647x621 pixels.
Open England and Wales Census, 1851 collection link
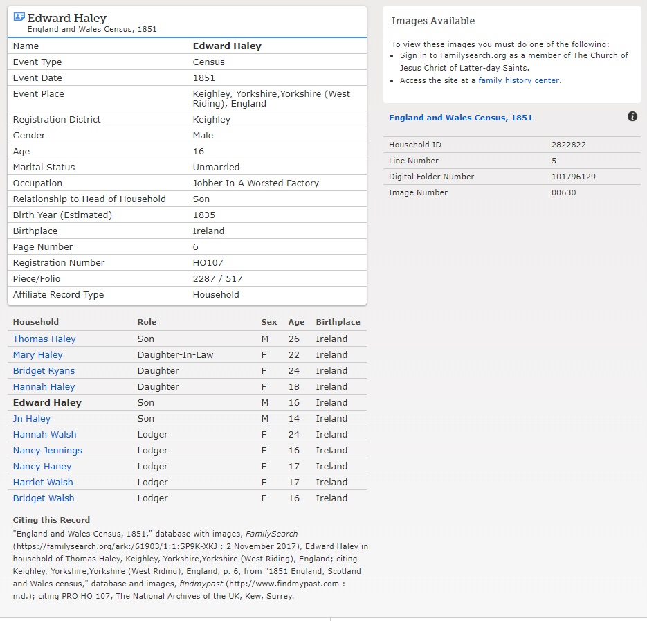point(460,118)
